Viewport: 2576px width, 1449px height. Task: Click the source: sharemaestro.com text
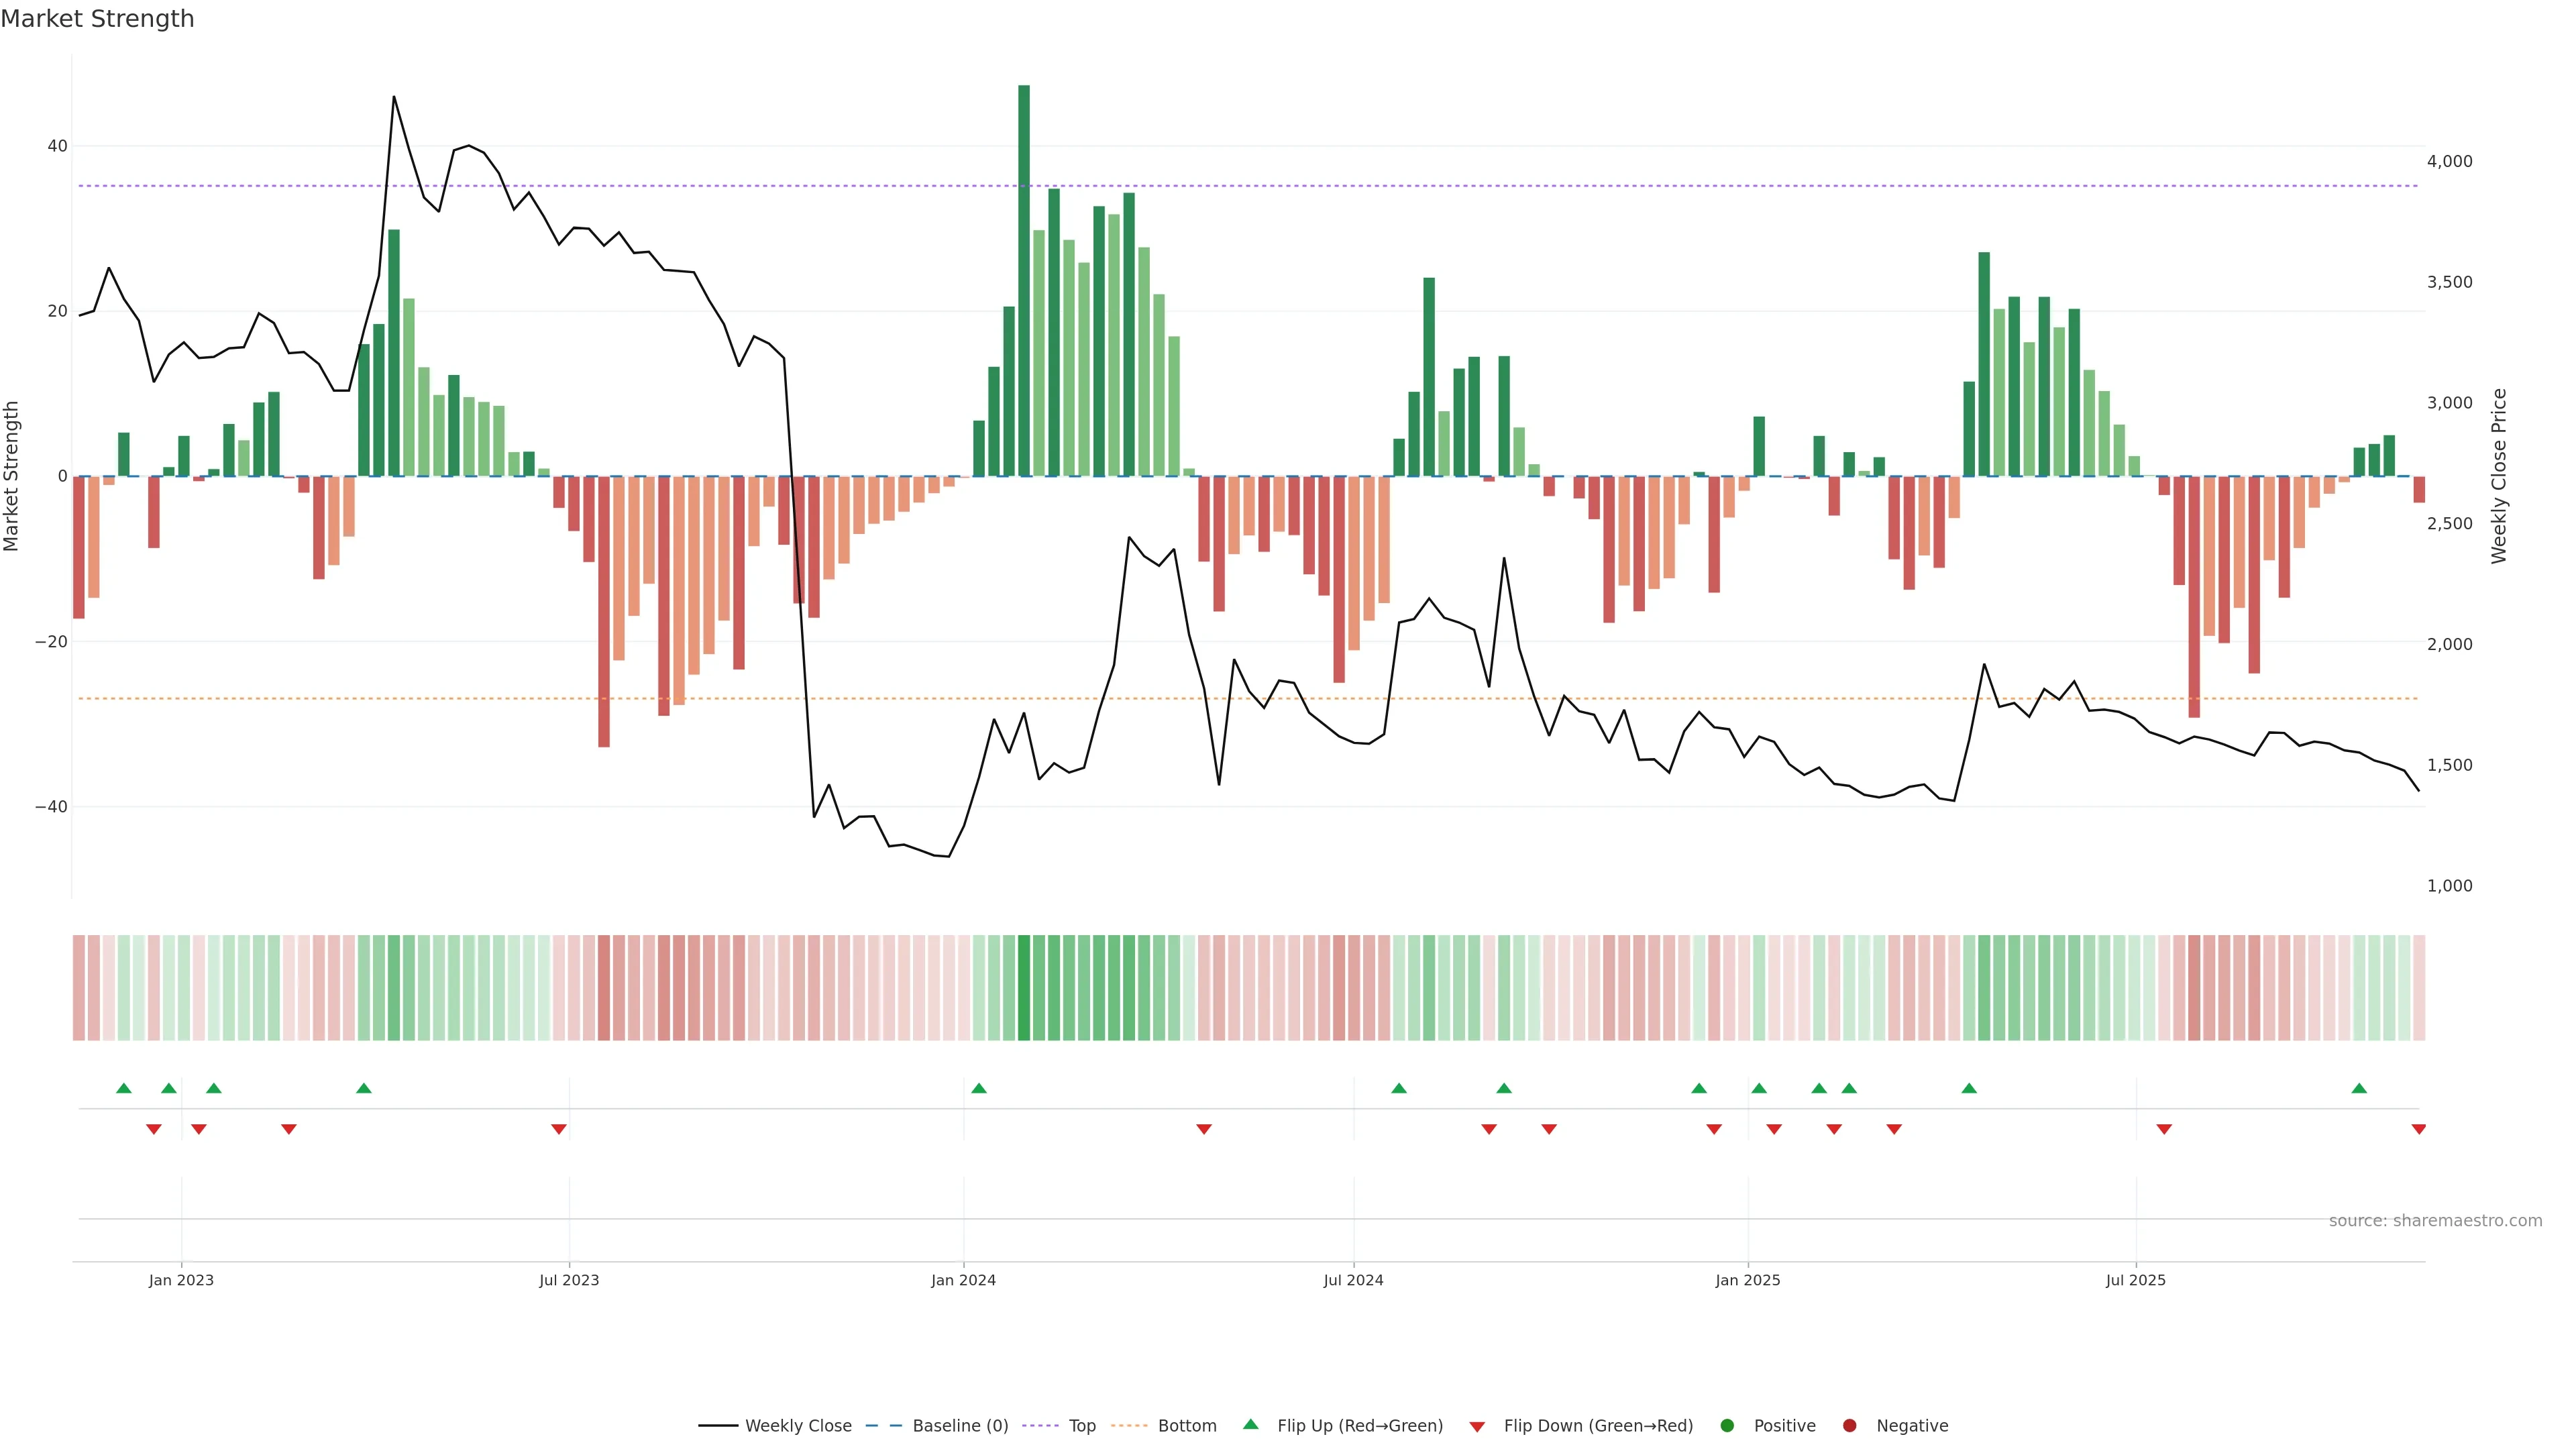pyautogui.click(x=2435, y=1221)
